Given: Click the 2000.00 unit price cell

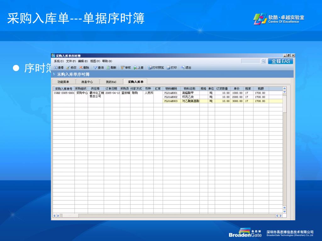Looking at the screenshot, I should tap(237, 97).
